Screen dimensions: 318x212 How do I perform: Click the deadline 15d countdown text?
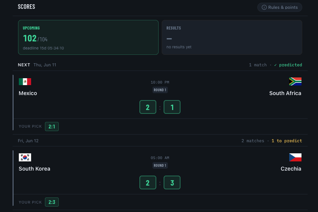click(x=43, y=48)
